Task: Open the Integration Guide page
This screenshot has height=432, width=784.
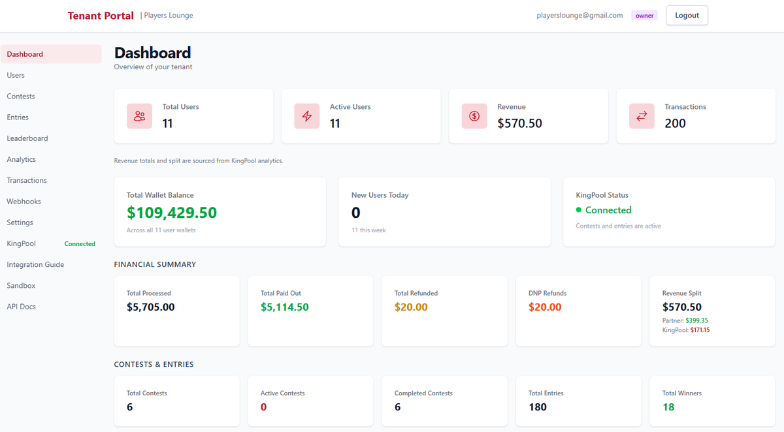Action: pyautogui.click(x=51, y=264)
